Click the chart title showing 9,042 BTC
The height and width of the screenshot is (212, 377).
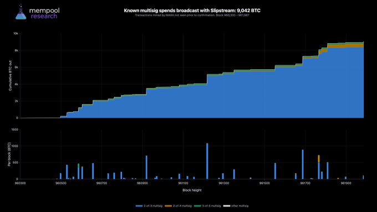click(x=192, y=11)
